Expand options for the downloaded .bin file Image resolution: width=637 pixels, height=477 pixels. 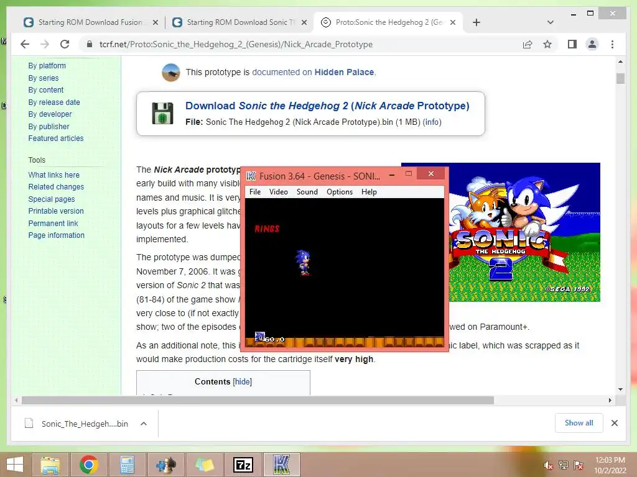pos(144,424)
